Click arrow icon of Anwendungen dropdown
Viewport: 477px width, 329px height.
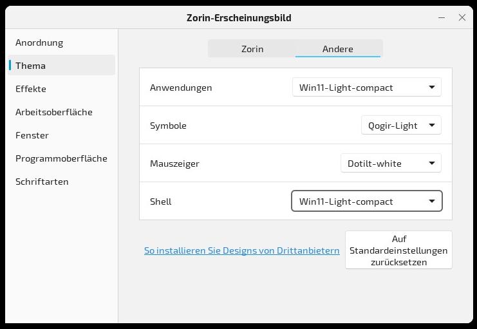pyautogui.click(x=432, y=88)
